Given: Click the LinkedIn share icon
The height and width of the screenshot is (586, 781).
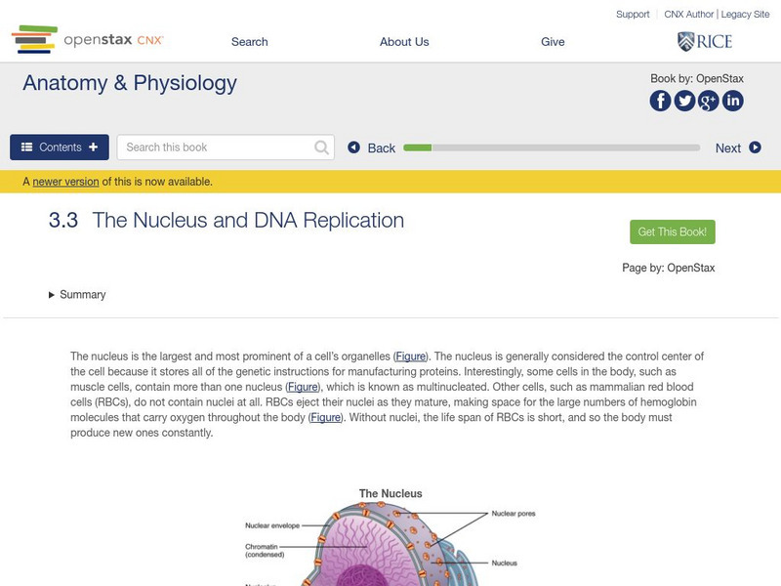Looking at the screenshot, I should [732, 101].
